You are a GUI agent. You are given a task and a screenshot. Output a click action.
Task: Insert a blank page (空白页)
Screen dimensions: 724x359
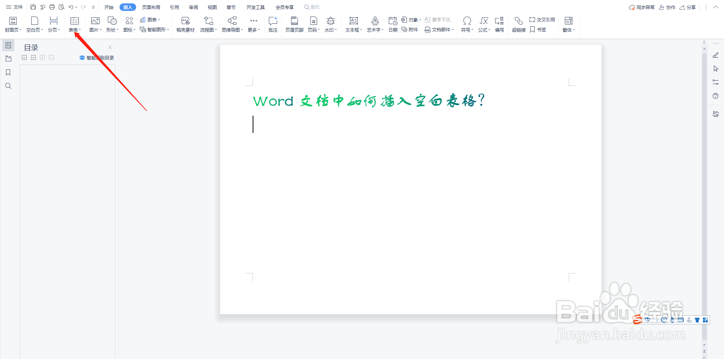click(x=35, y=24)
